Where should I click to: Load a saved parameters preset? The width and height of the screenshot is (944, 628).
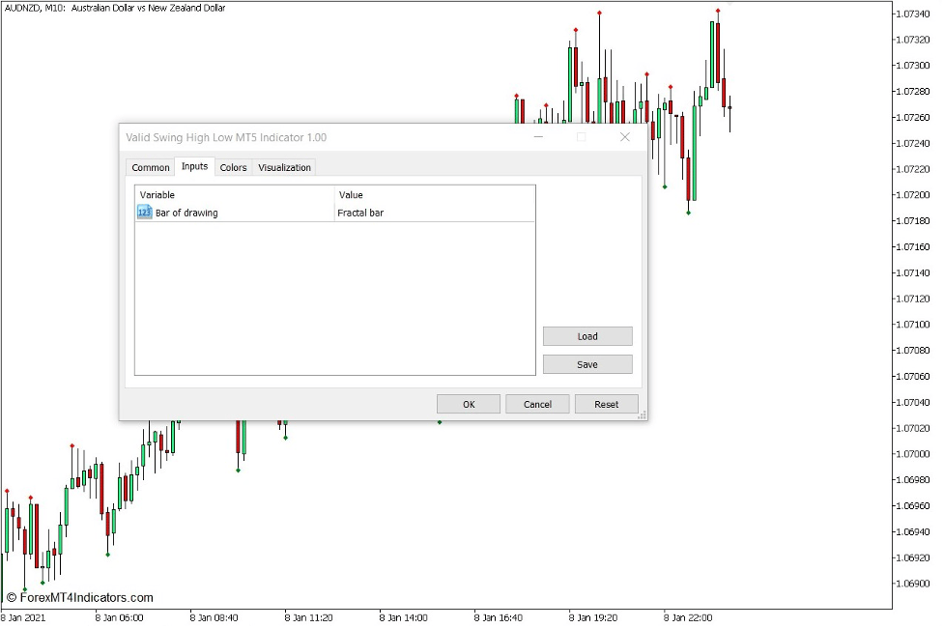tap(586, 335)
